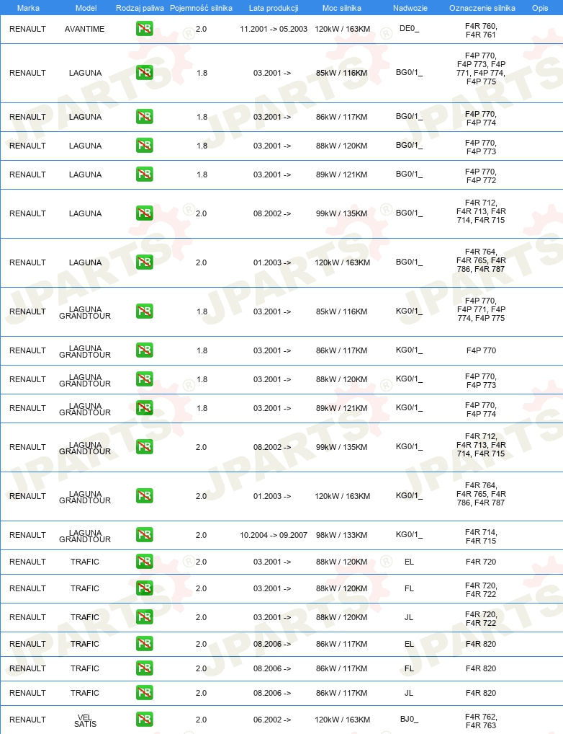The image size is (563, 734).
Task: Click the lone F4P 770 engine code cell
Action: click(481, 350)
